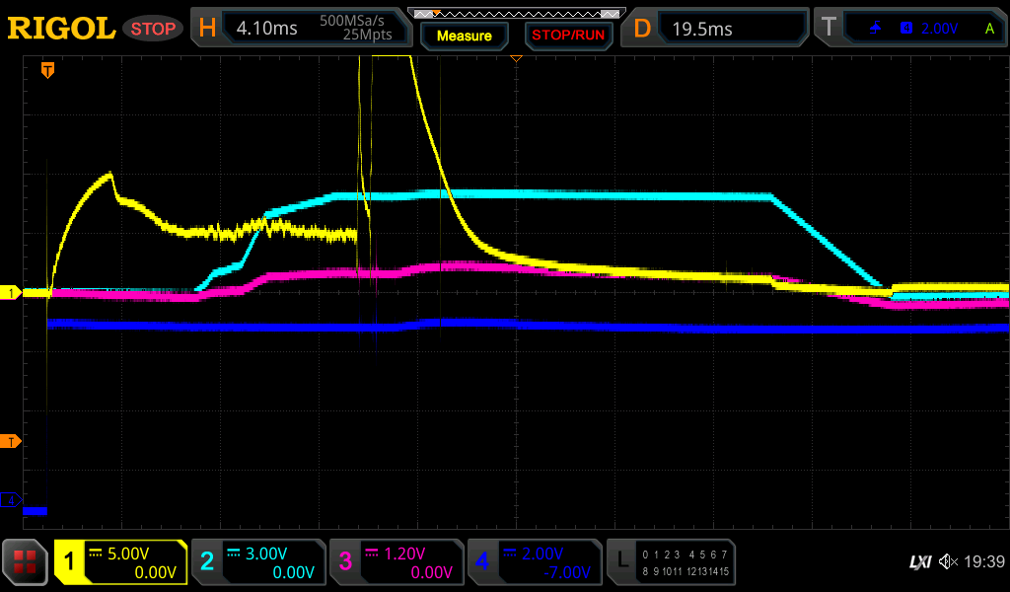Toggle channel 4 with 2.00V scale
The image size is (1010, 592).
(534, 562)
